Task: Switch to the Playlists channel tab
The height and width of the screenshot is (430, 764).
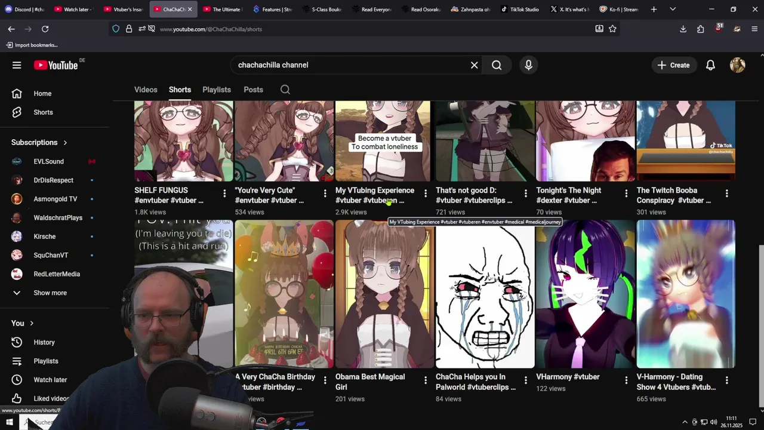Action: [x=217, y=90]
